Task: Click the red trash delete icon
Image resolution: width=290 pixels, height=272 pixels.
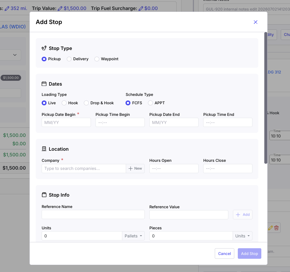Action: tap(276, 228)
